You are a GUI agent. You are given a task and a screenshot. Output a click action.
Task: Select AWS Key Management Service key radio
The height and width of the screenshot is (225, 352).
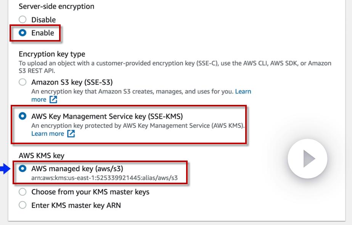coord(23,116)
